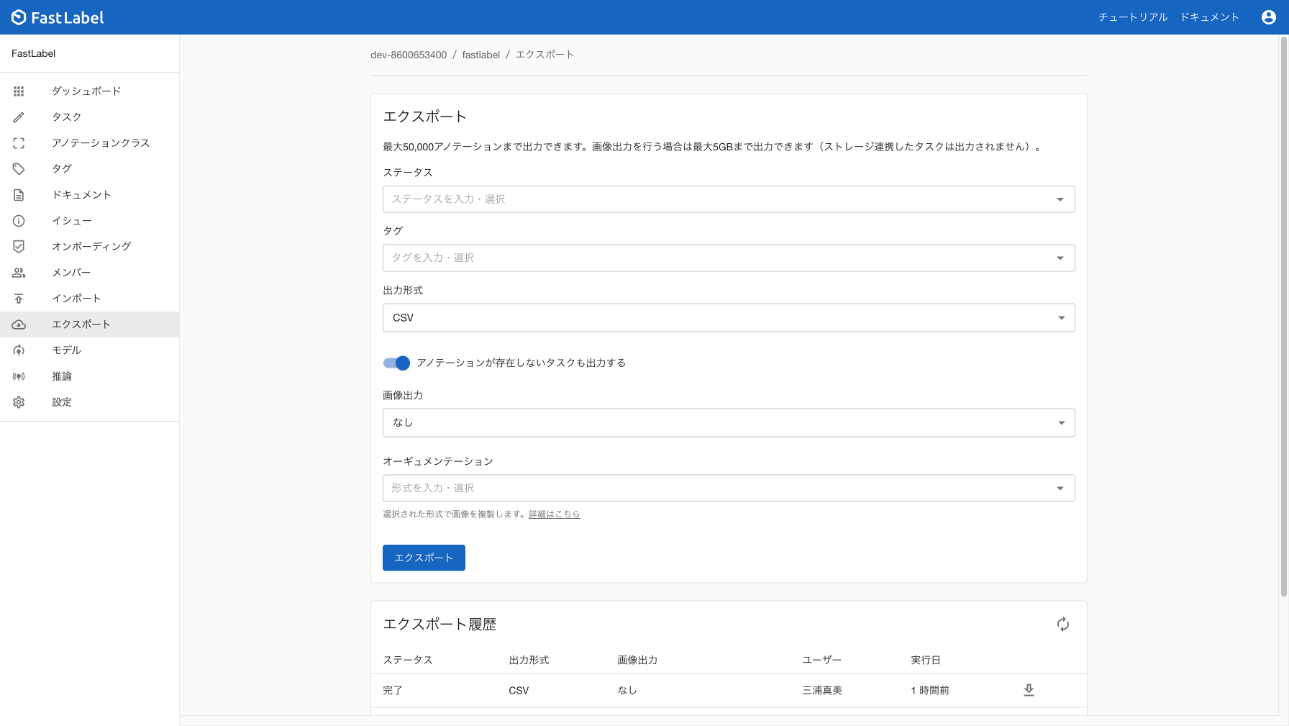Click the エクスポート履歴 heading

(439, 625)
